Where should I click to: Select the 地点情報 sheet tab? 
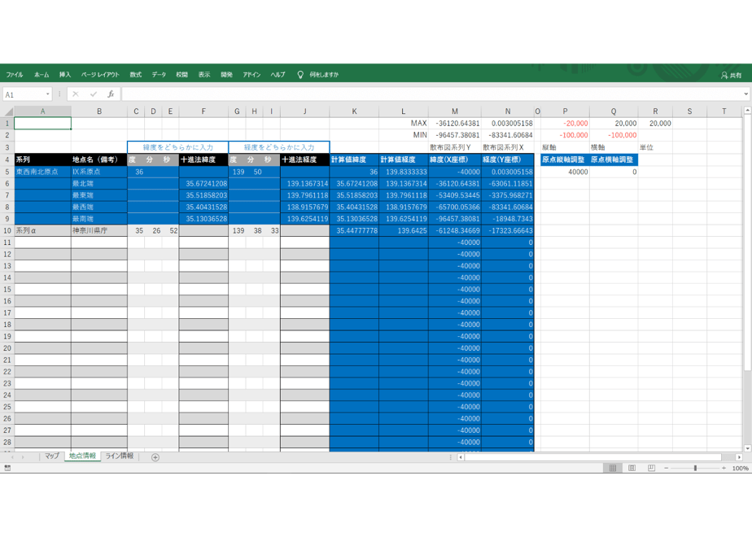tap(82, 456)
